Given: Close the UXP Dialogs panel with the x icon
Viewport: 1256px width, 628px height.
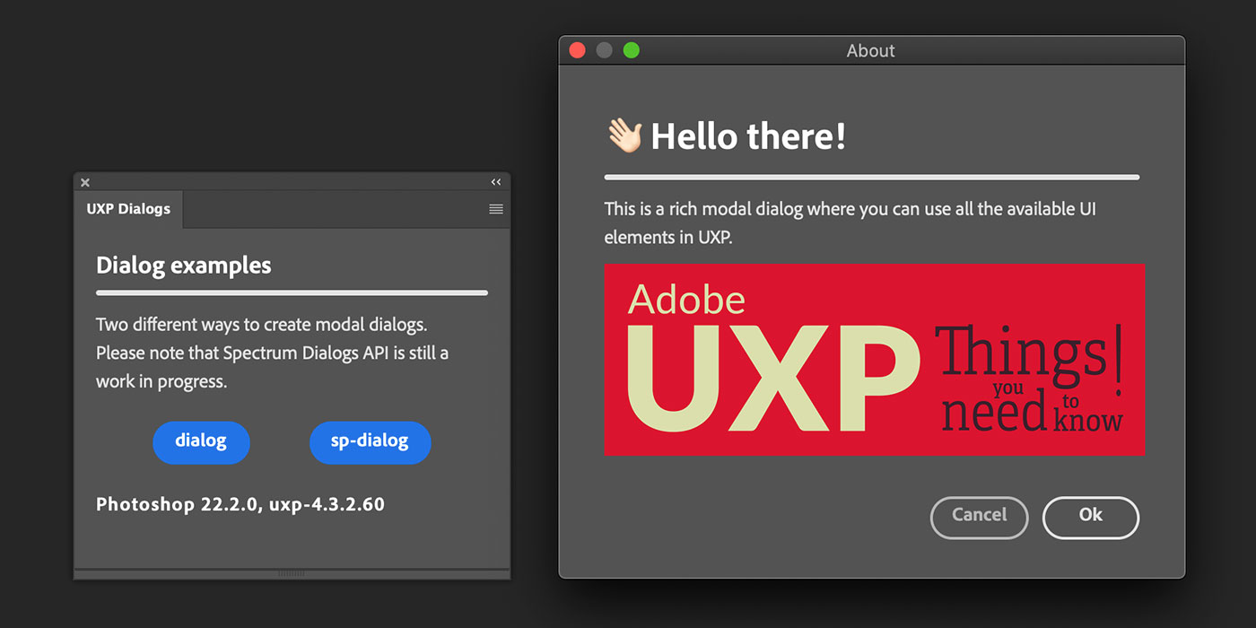Looking at the screenshot, I should (85, 182).
